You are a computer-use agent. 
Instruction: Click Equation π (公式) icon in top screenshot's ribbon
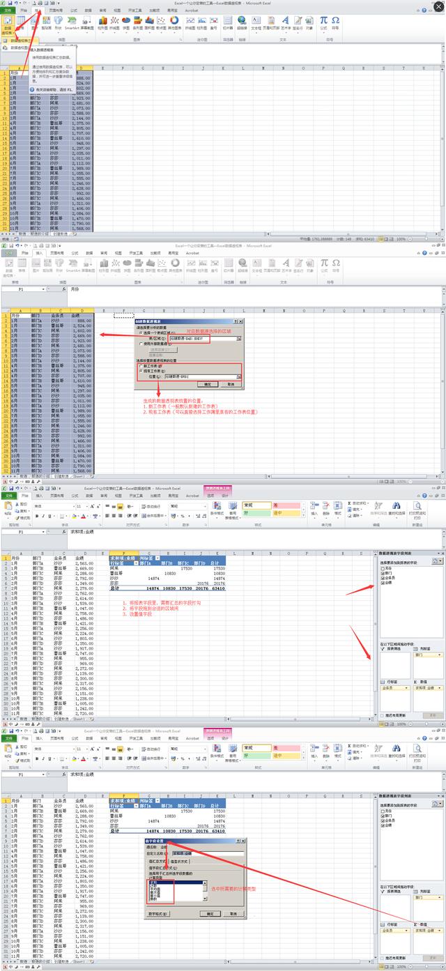pos(323,23)
